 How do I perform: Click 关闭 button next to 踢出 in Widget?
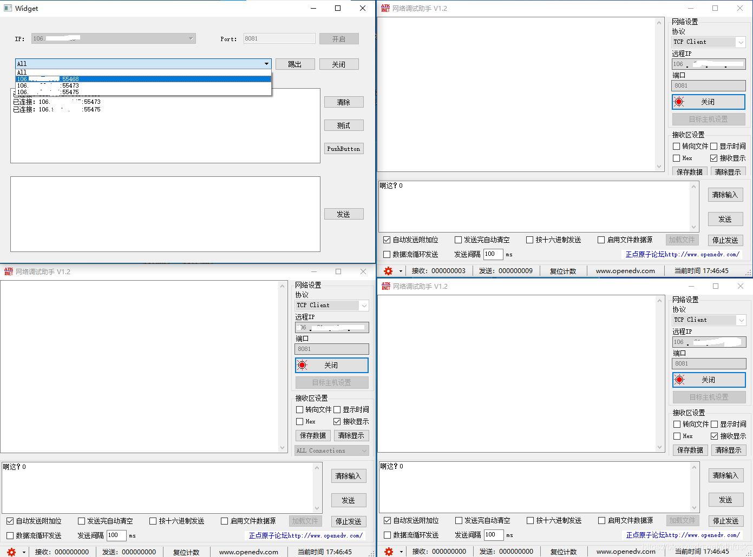coord(339,64)
